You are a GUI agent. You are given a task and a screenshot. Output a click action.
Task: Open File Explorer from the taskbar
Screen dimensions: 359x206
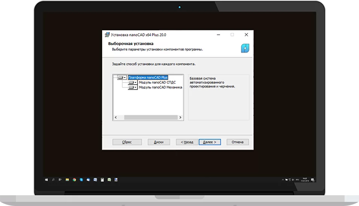[67, 180]
